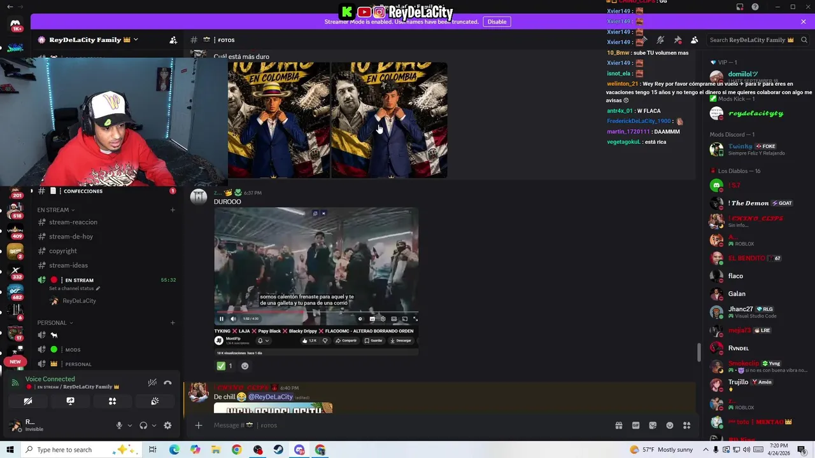Open the invite members icon beside server name
The width and height of the screenshot is (815, 458).
coord(173,40)
